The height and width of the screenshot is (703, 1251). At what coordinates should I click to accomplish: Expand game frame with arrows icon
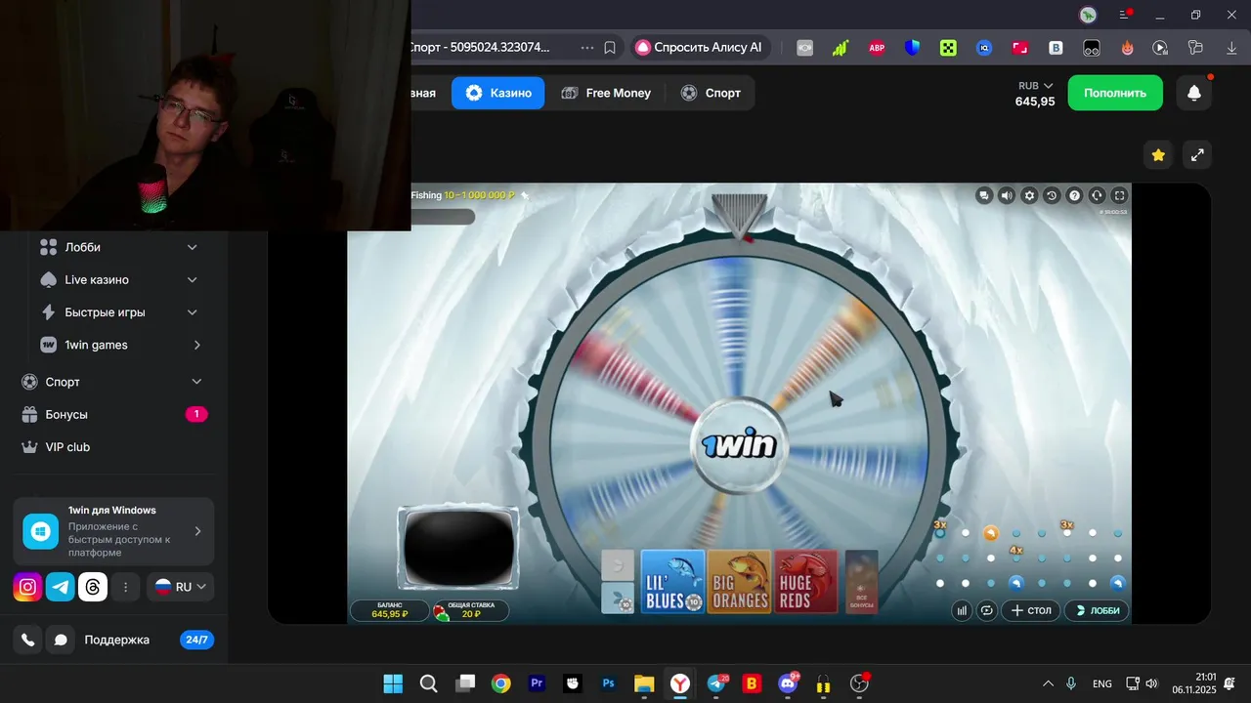(x=1197, y=154)
